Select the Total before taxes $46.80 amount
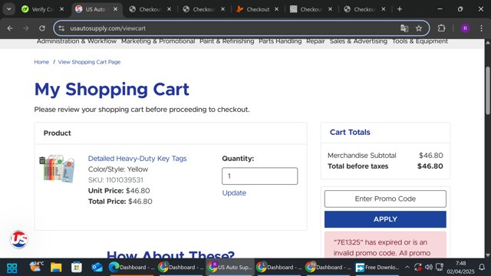The width and height of the screenshot is (491, 276). (x=430, y=166)
